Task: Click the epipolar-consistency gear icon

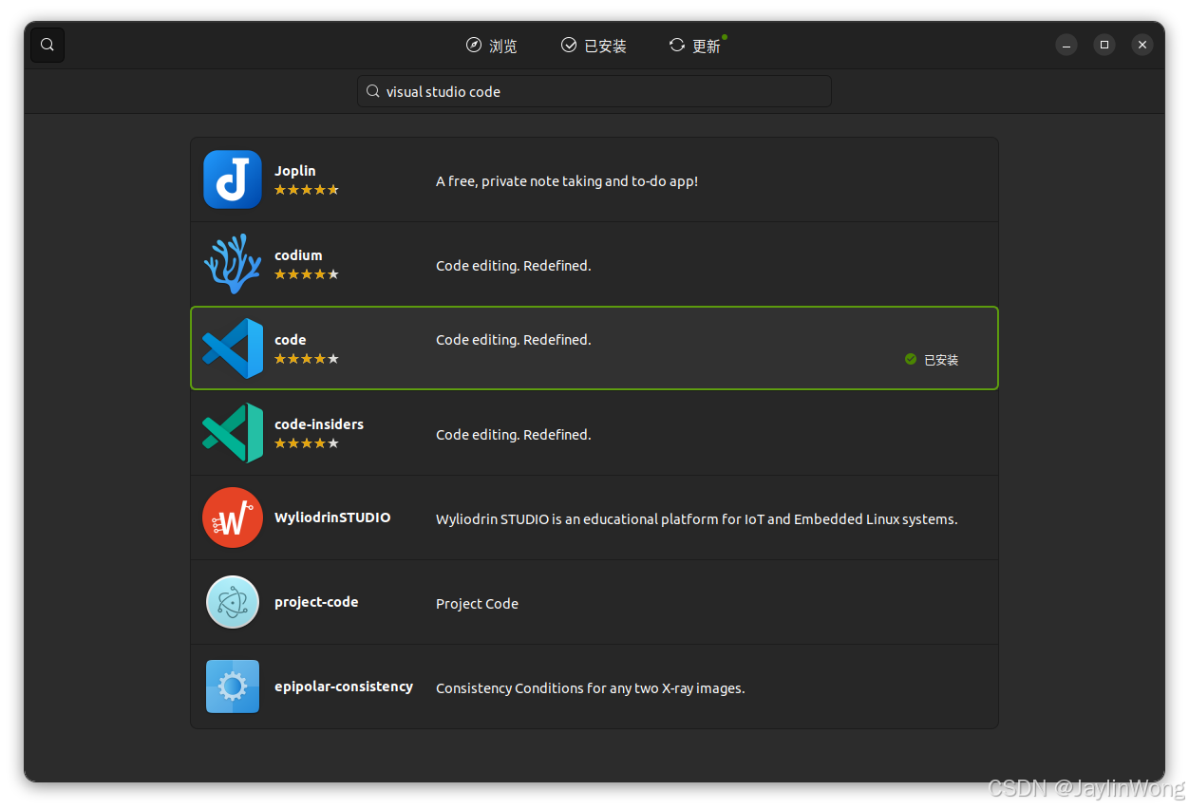Action: 233,687
